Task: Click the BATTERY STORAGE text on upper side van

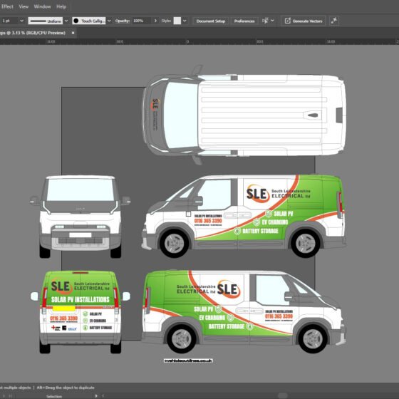Action: [260, 231]
